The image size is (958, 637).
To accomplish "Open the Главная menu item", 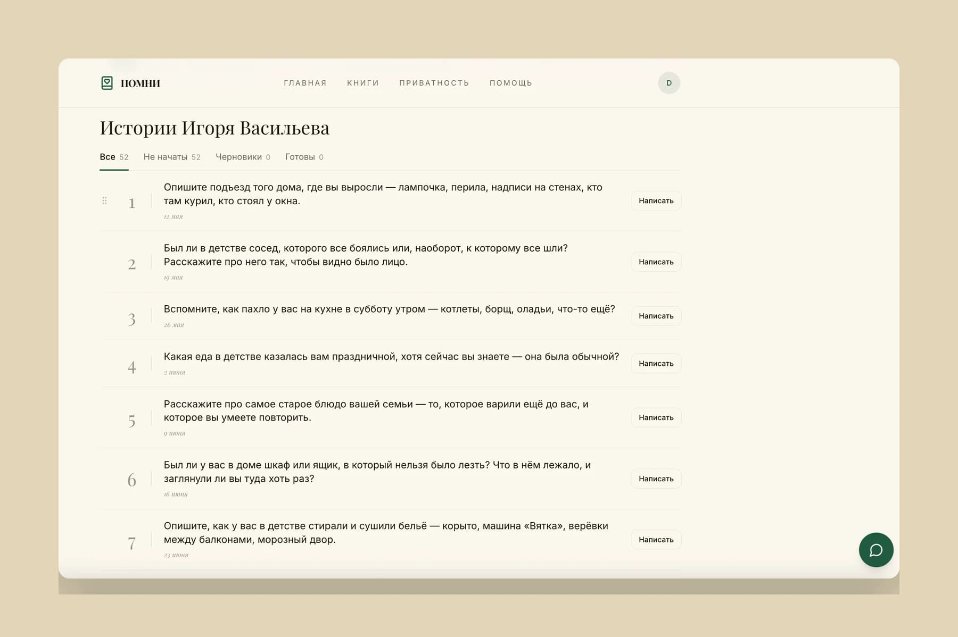I will 305,83.
